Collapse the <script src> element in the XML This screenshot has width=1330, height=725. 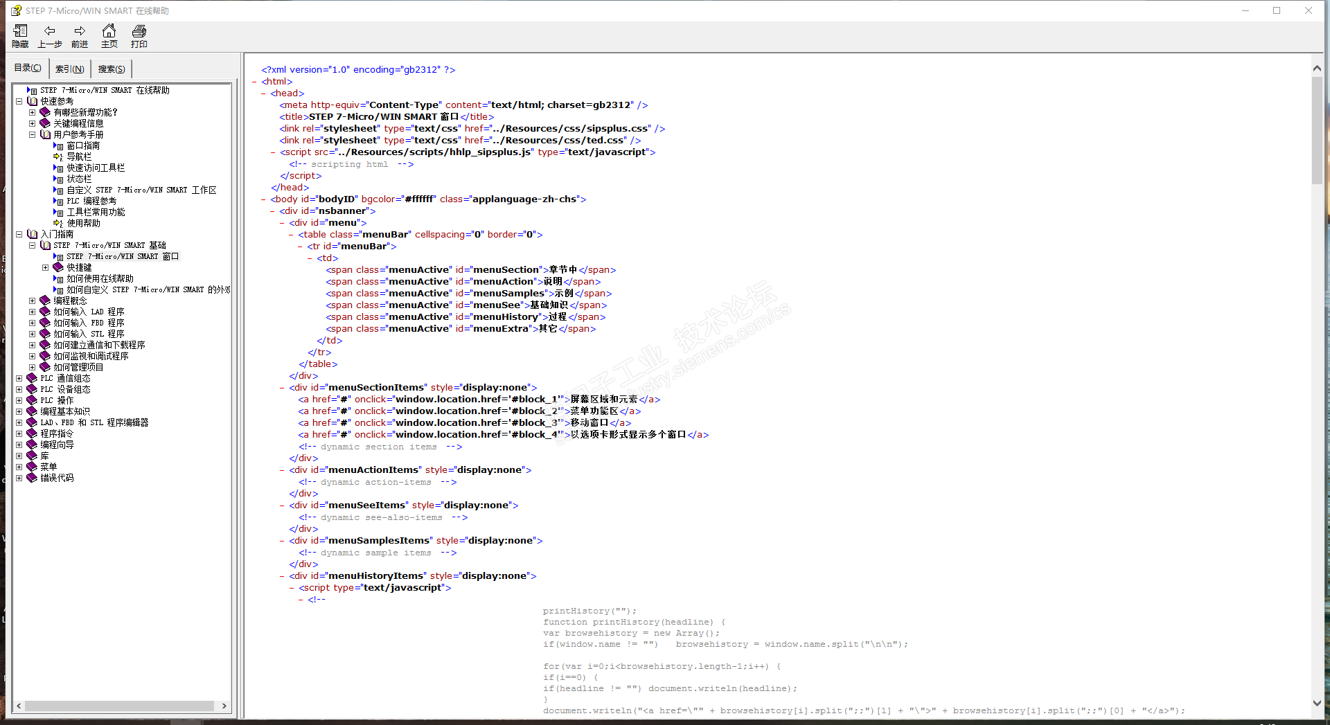tap(273, 152)
